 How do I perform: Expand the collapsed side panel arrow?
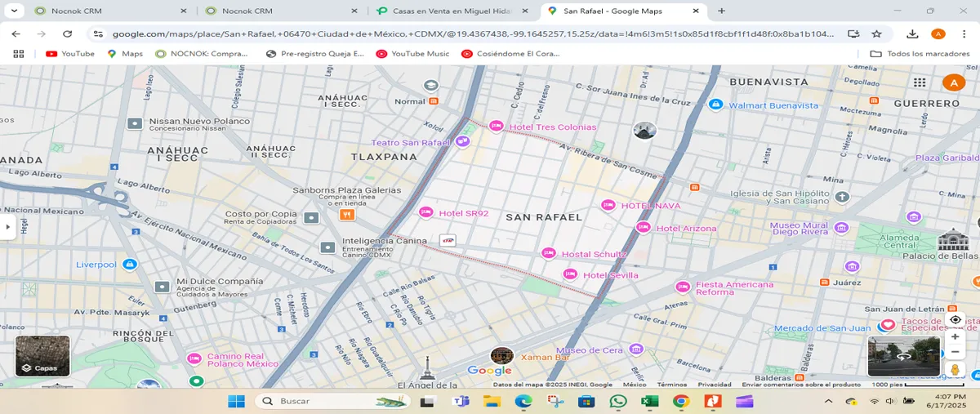click(7, 227)
